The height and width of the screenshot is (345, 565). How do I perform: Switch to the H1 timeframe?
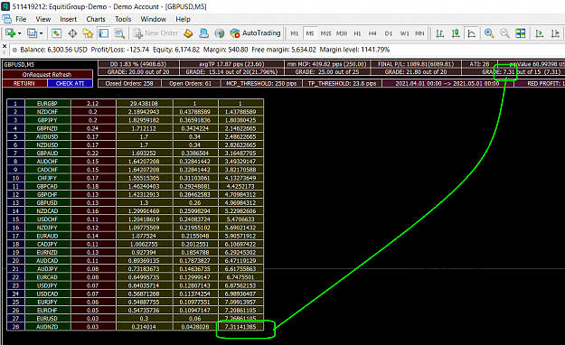click(357, 33)
